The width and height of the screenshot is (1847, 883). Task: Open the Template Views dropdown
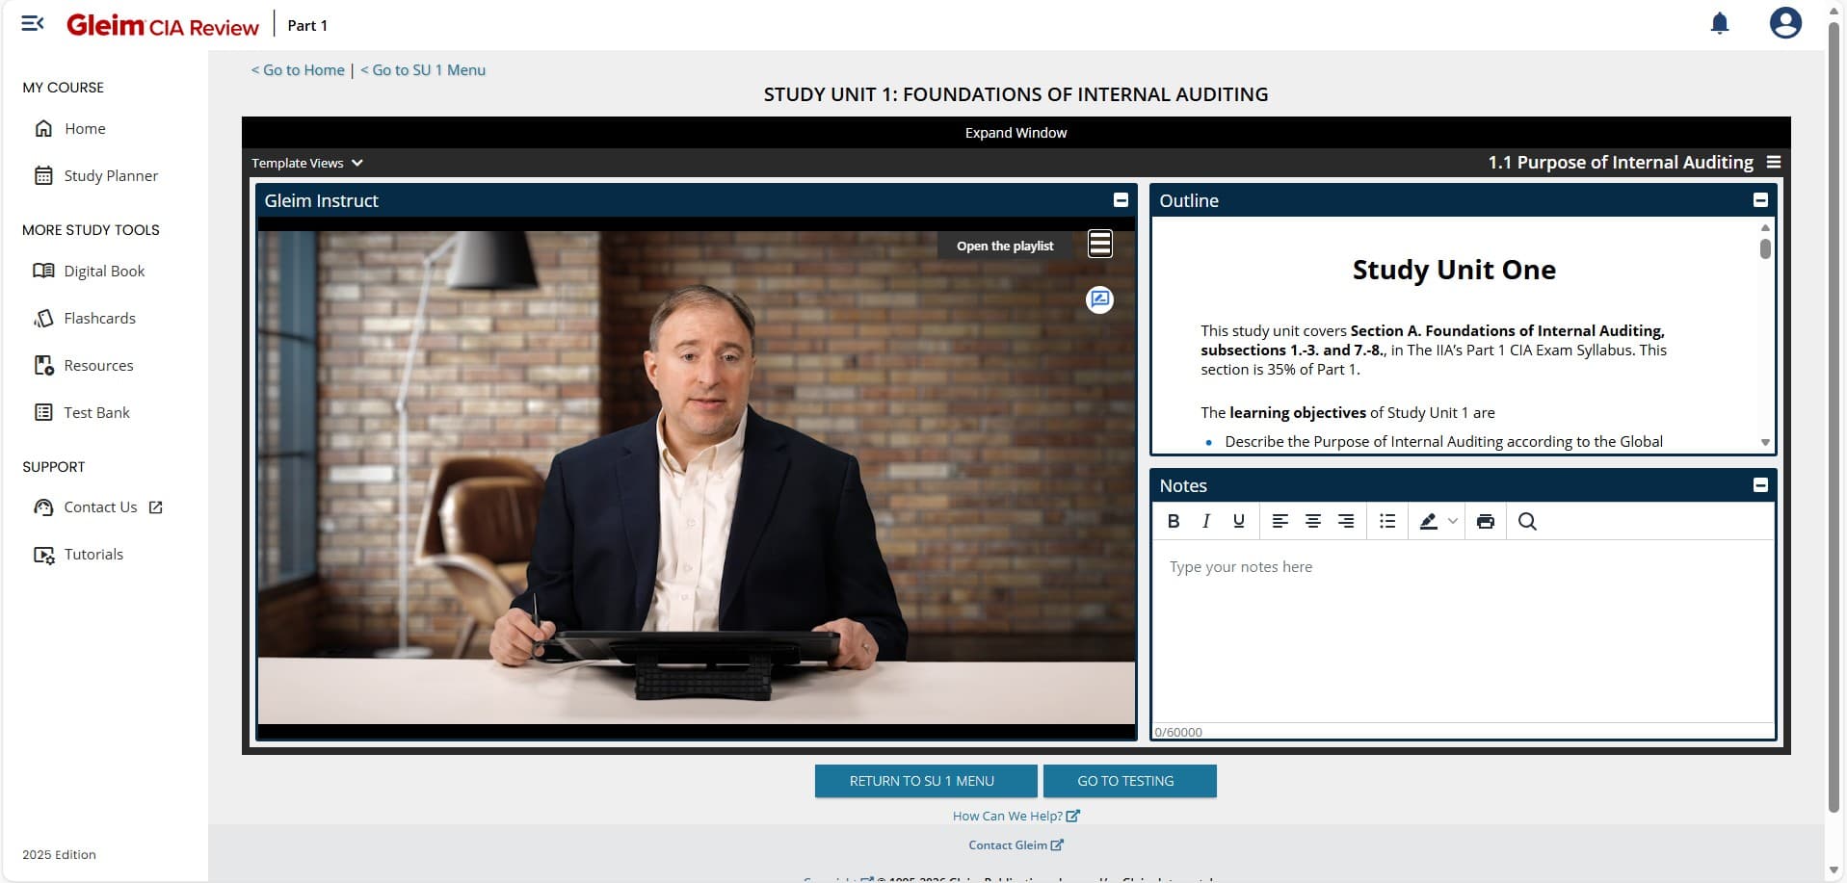pyautogui.click(x=306, y=163)
